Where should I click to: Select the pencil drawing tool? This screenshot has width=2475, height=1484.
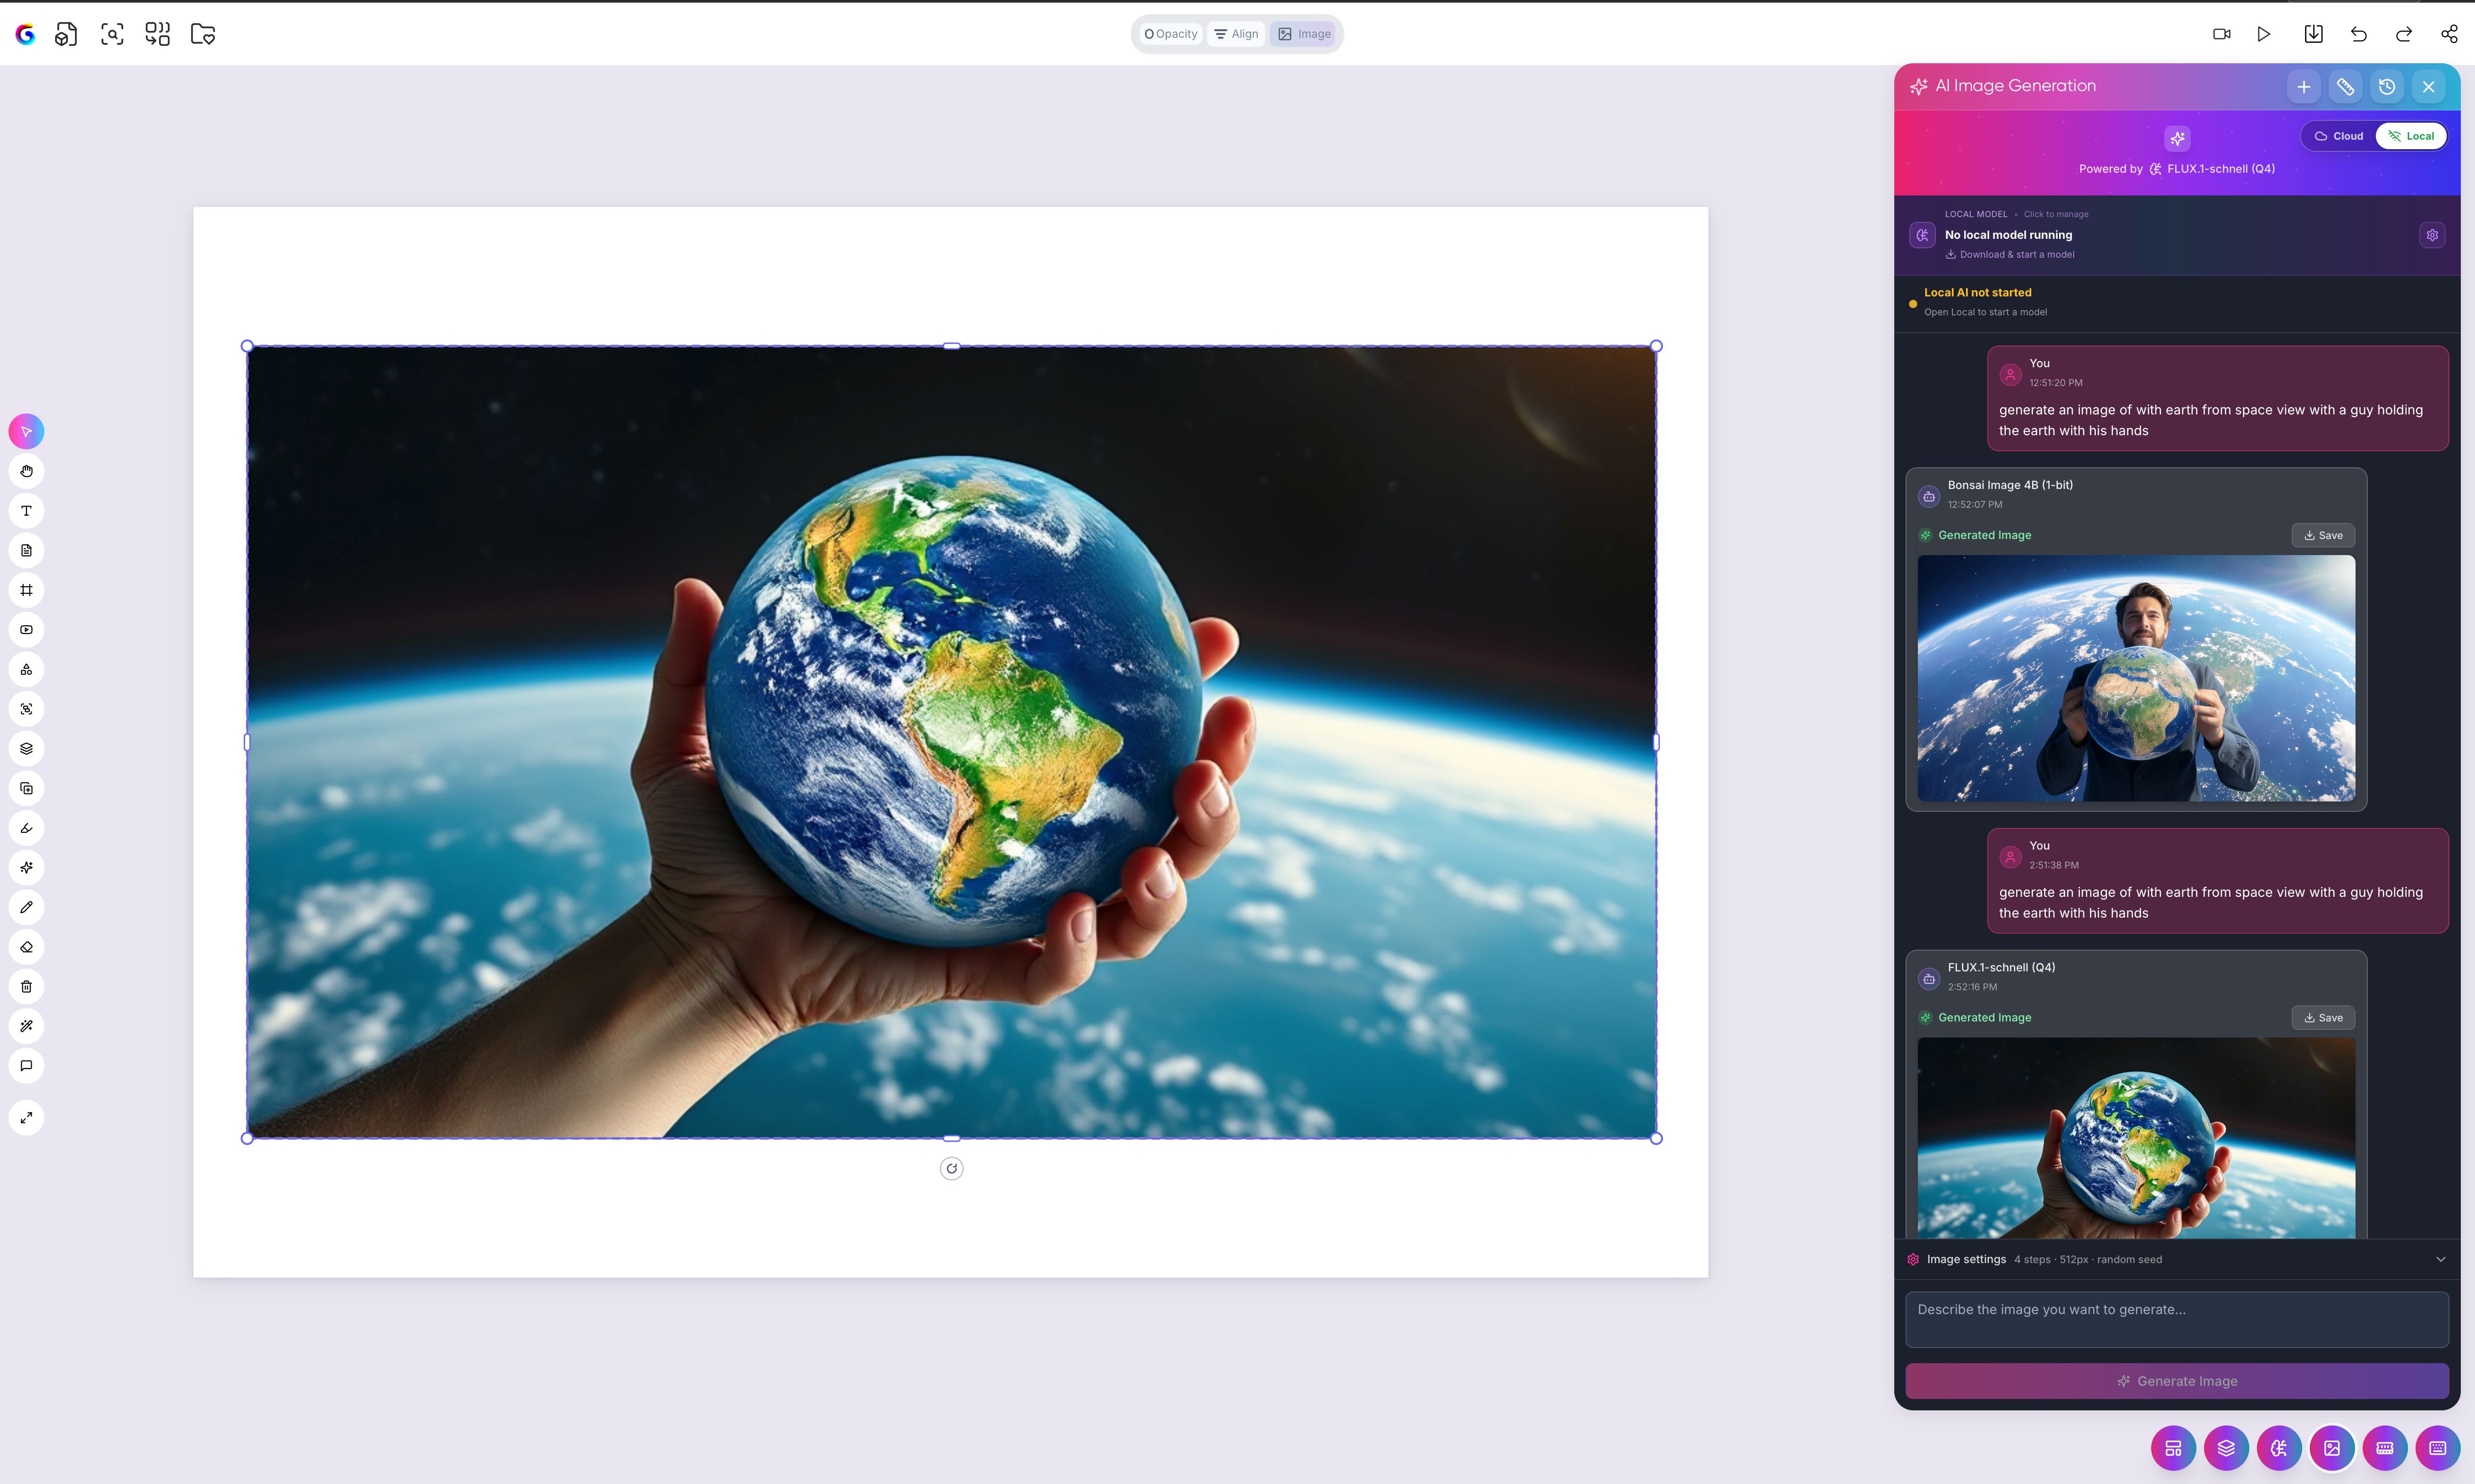(27, 907)
